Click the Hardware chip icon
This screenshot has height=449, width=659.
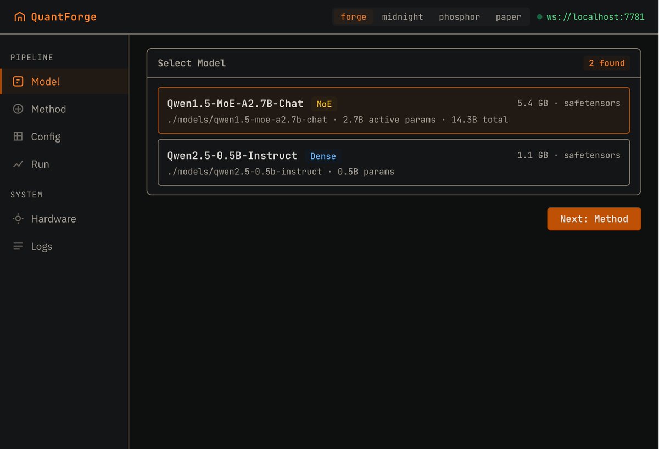(x=18, y=219)
